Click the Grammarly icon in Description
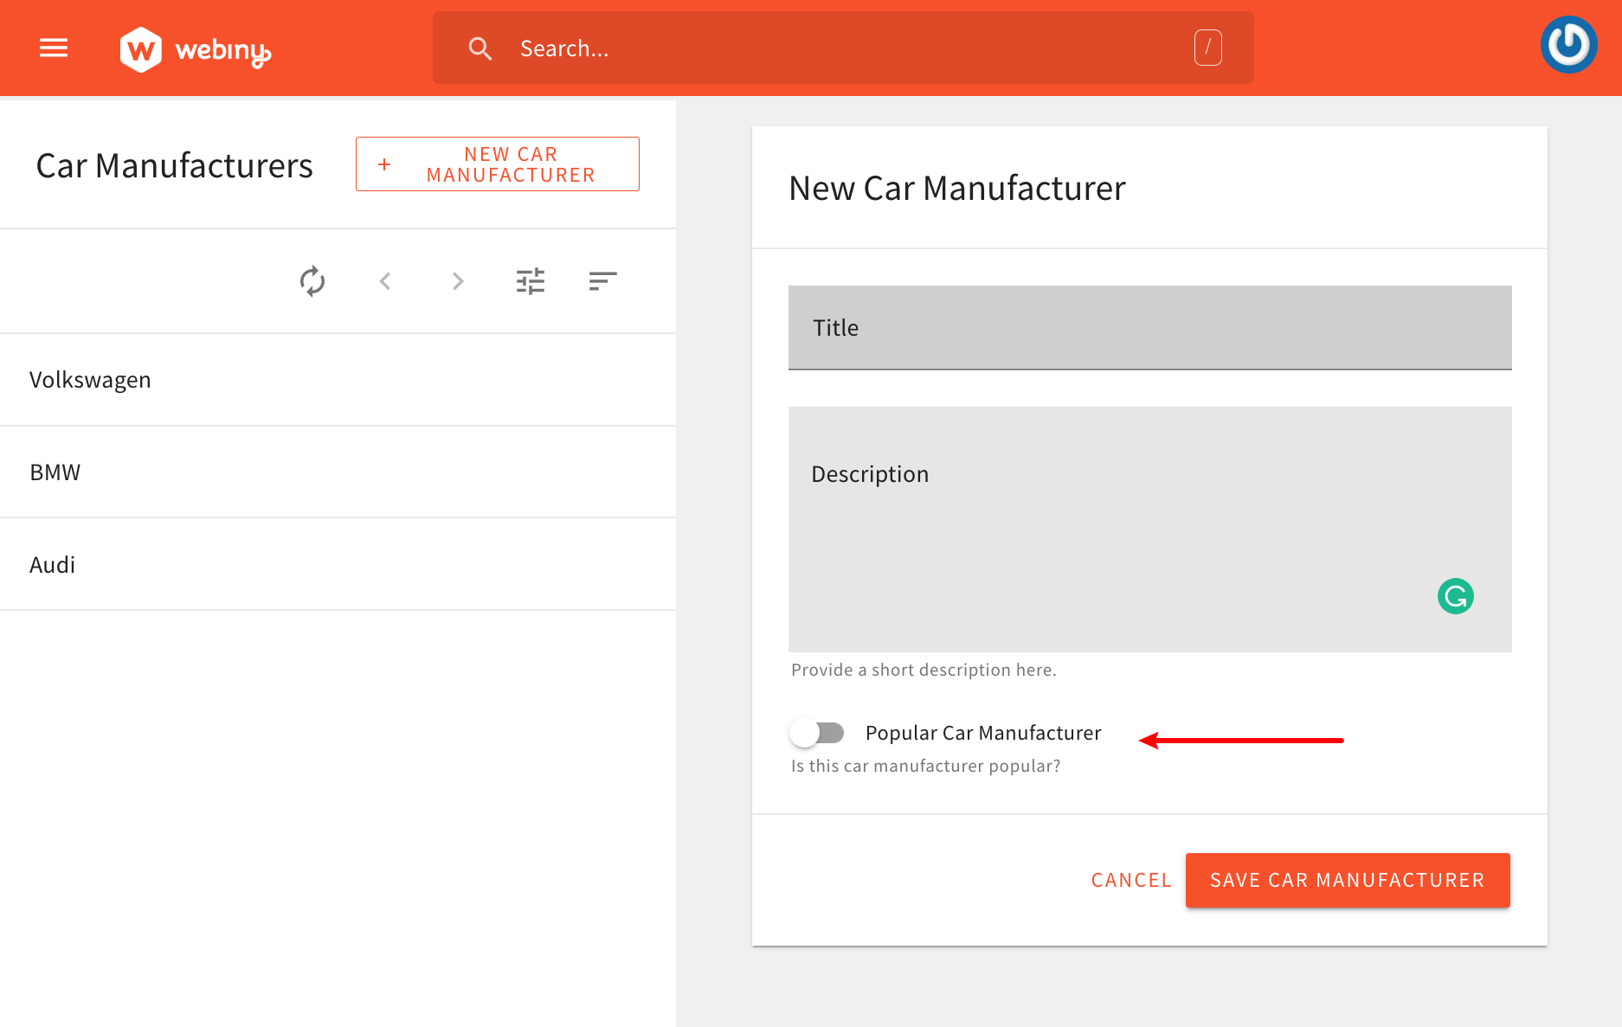 click(1455, 596)
